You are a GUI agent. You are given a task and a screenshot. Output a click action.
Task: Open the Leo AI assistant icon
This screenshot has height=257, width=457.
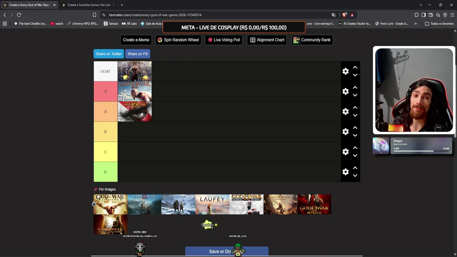tap(438, 15)
